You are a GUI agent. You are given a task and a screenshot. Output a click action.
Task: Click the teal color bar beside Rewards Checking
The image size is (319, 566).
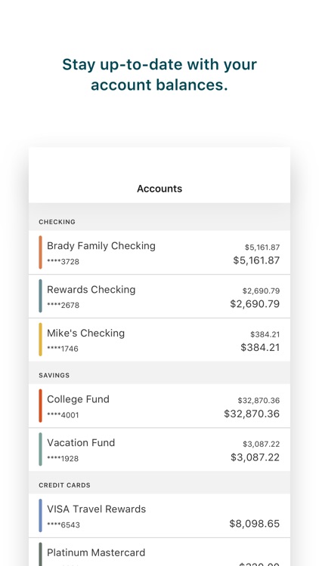[41, 296]
